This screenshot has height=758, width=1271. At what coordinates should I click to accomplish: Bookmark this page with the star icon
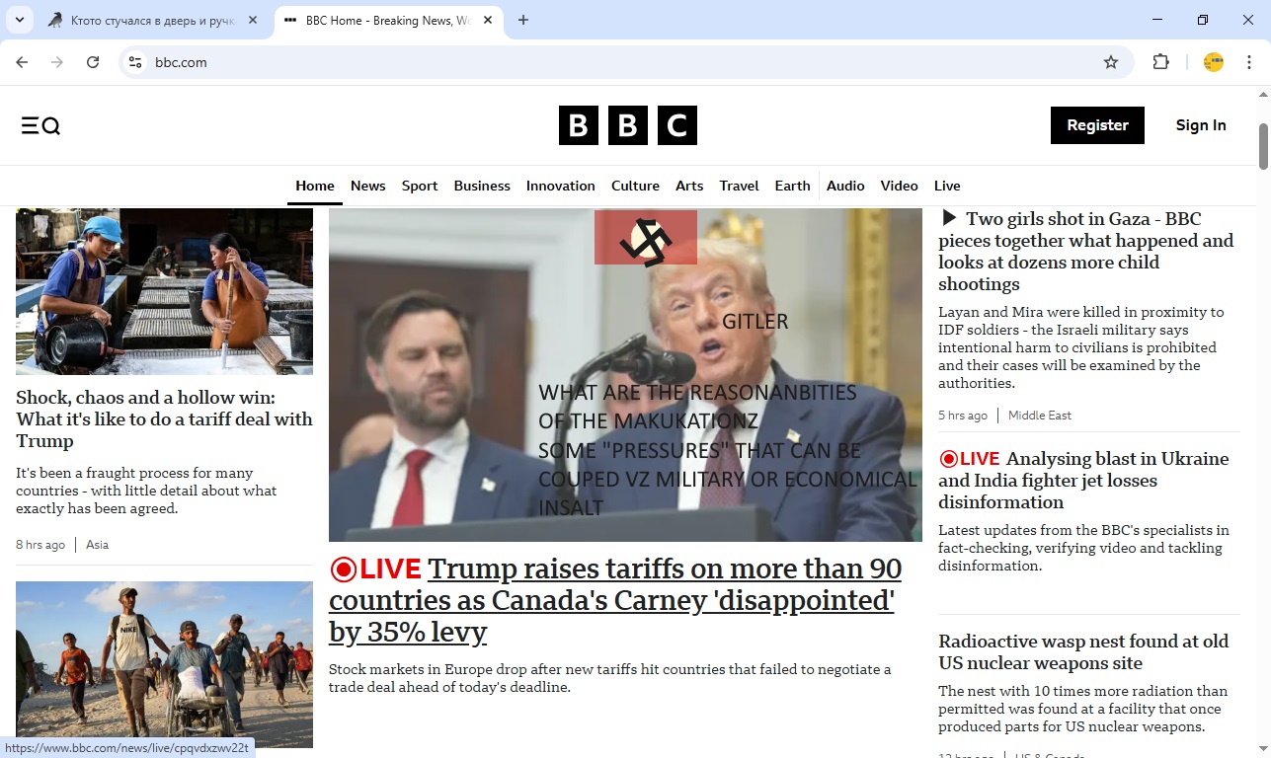tap(1111, 62)
